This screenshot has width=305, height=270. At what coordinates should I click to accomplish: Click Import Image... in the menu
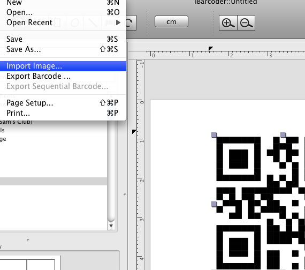[x=63, y=66]
